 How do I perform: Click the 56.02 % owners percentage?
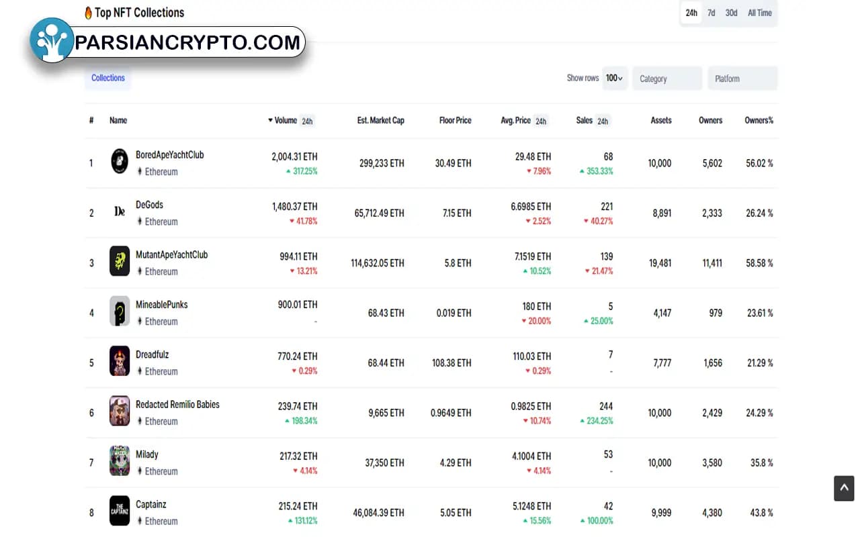pyautogui.click(x=759, y=163)
